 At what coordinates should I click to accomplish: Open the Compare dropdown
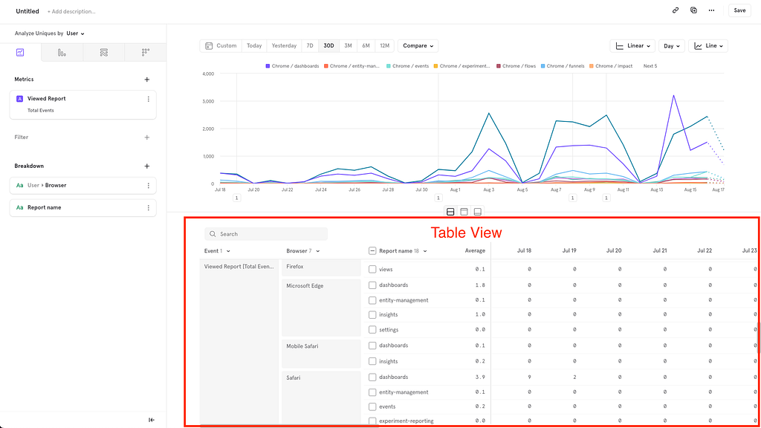click(418, 45)
